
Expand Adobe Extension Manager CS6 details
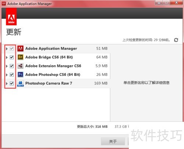coord(7,66)
